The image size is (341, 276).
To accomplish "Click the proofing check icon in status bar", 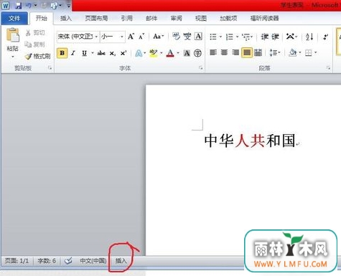I will coord(68,261).
